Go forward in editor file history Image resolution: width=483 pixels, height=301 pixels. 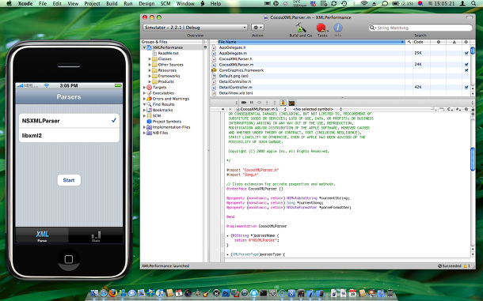(230, 109)
